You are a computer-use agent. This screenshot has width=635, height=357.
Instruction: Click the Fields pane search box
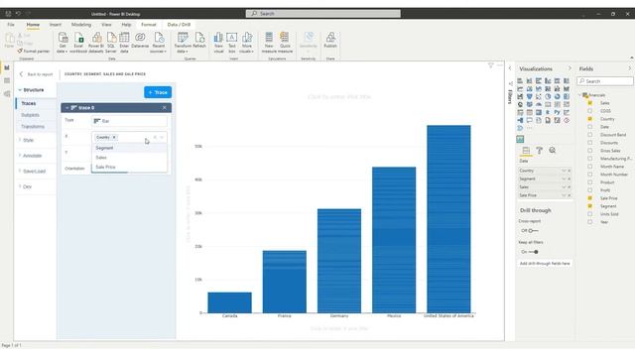(x=605, y=81)
